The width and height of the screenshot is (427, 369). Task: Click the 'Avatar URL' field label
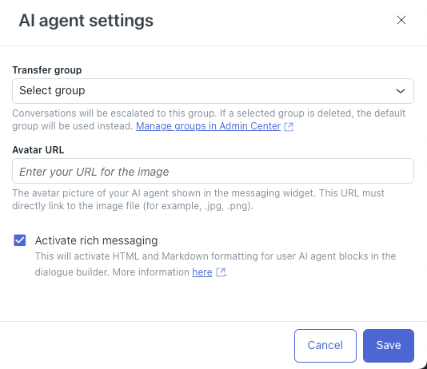(x=38, y=150)
